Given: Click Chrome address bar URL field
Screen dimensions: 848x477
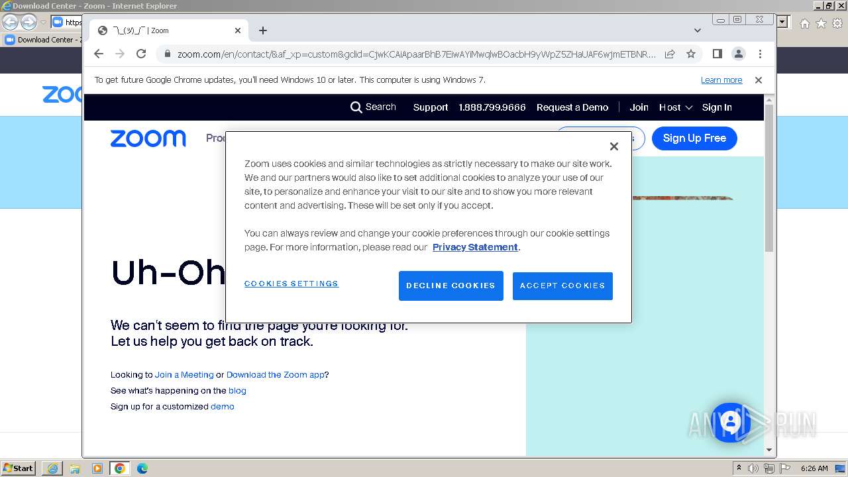Looking at the screenshot, I should click(416, 54).
